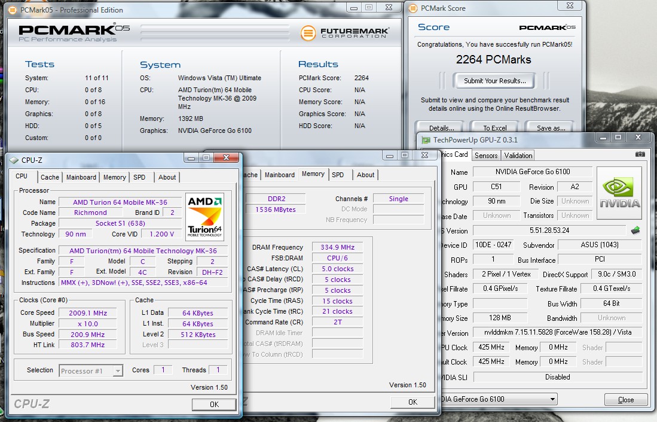Screen dimensions: 657x422
Task: Click the Save as button in PCMark Score
Action: 550,127
